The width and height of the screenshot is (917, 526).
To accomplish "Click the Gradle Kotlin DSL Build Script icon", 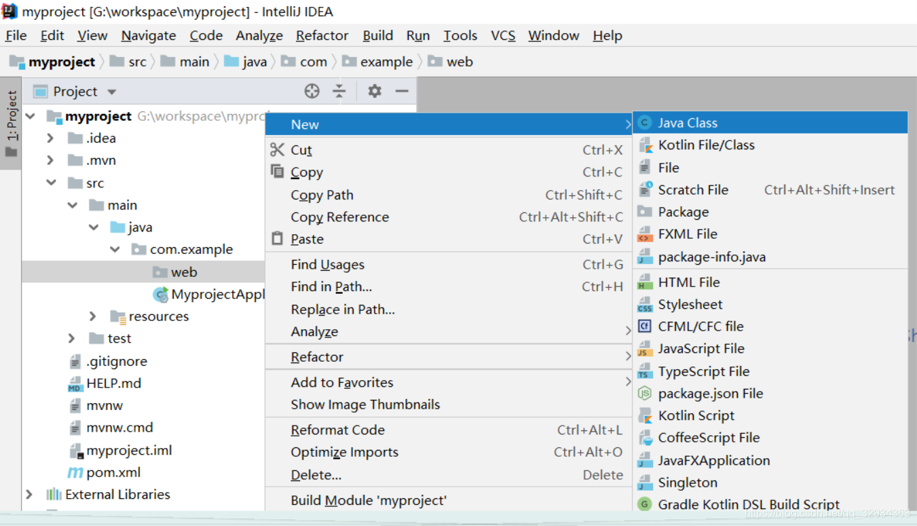I will (645, 504).
